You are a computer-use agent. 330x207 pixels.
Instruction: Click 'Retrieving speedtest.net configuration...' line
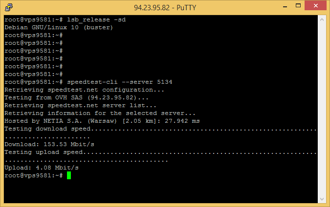coord(84,90)
